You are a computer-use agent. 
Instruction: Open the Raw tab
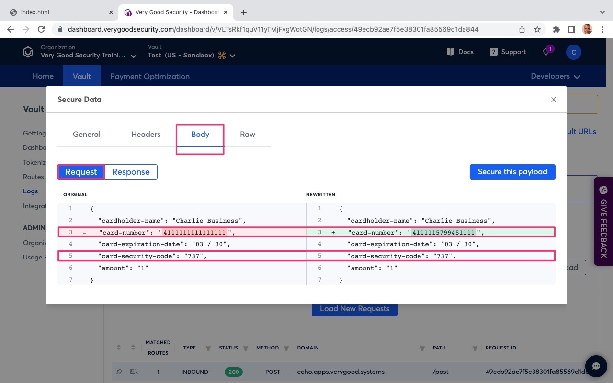point(248,135)
